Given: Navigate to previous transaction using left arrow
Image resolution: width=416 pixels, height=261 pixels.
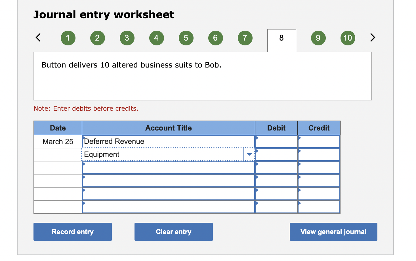Looking at the screenshot, I should (38, 37).
